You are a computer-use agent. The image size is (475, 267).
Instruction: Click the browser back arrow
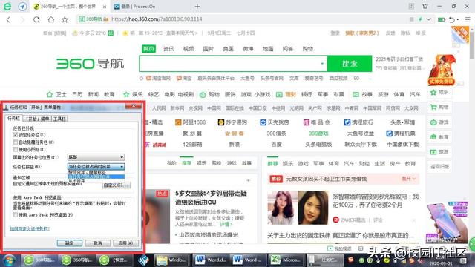(8, 19)
